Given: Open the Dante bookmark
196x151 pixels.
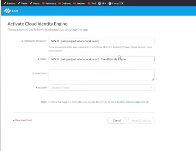Looking at the screenshot, I should (23, 4).
